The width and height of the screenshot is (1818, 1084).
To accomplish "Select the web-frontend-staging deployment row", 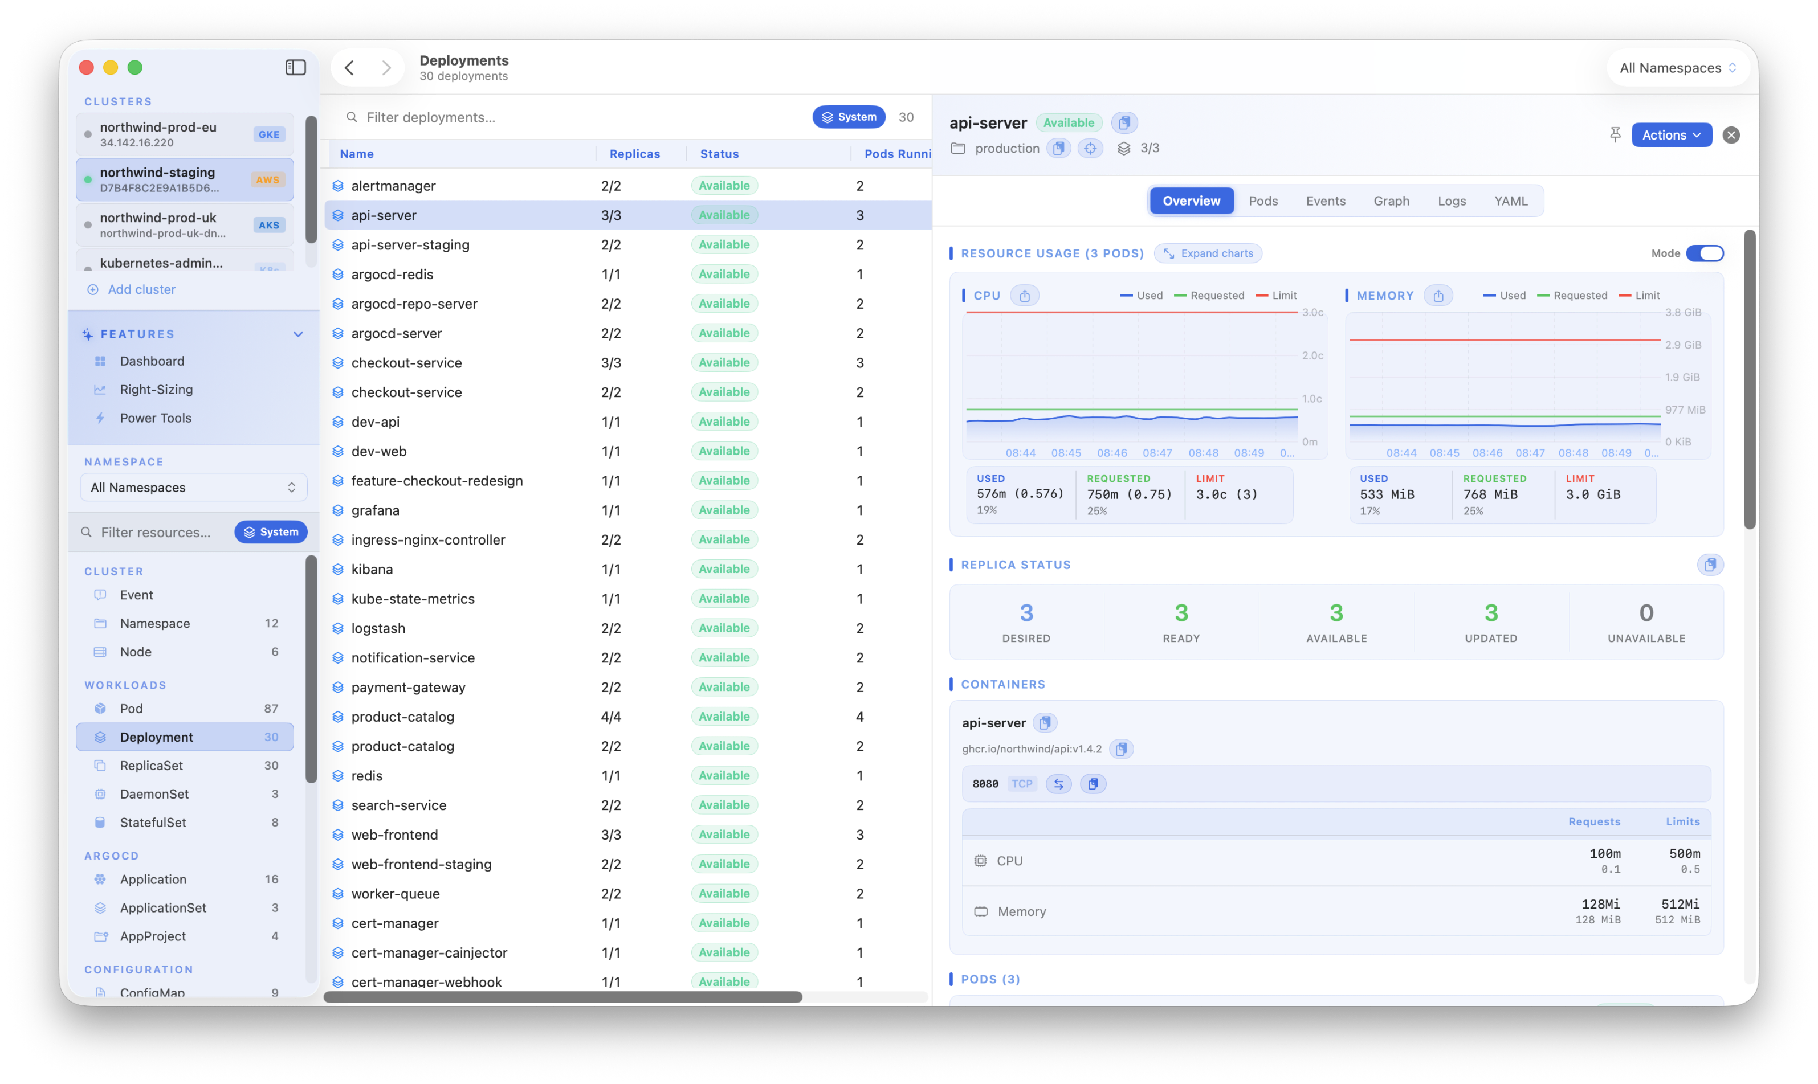I will point(627,864).
